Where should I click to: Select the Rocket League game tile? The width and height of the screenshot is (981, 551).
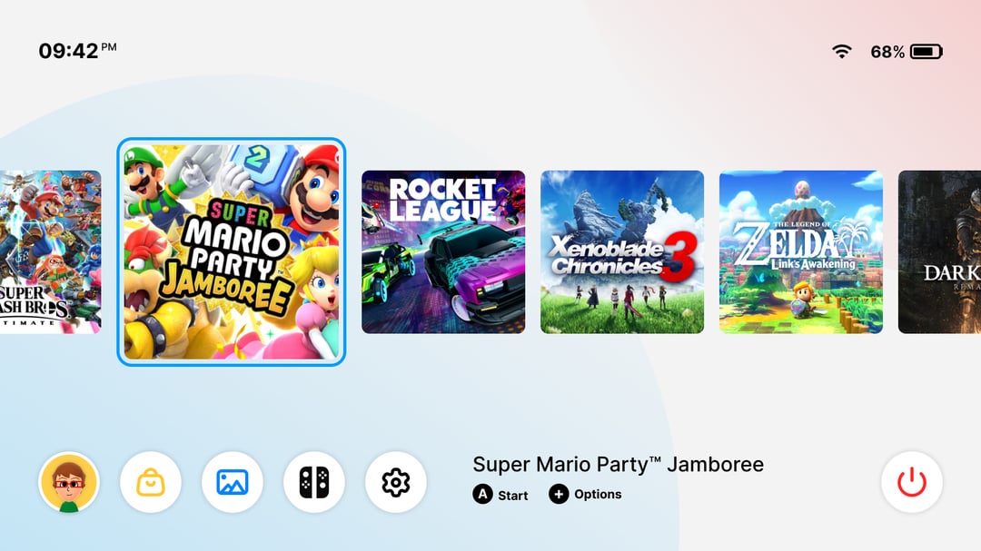[443, 252]
